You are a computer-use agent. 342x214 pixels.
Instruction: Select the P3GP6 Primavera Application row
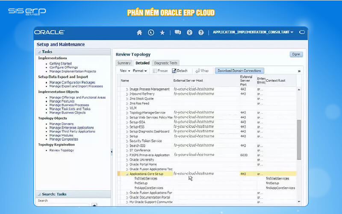207,155
